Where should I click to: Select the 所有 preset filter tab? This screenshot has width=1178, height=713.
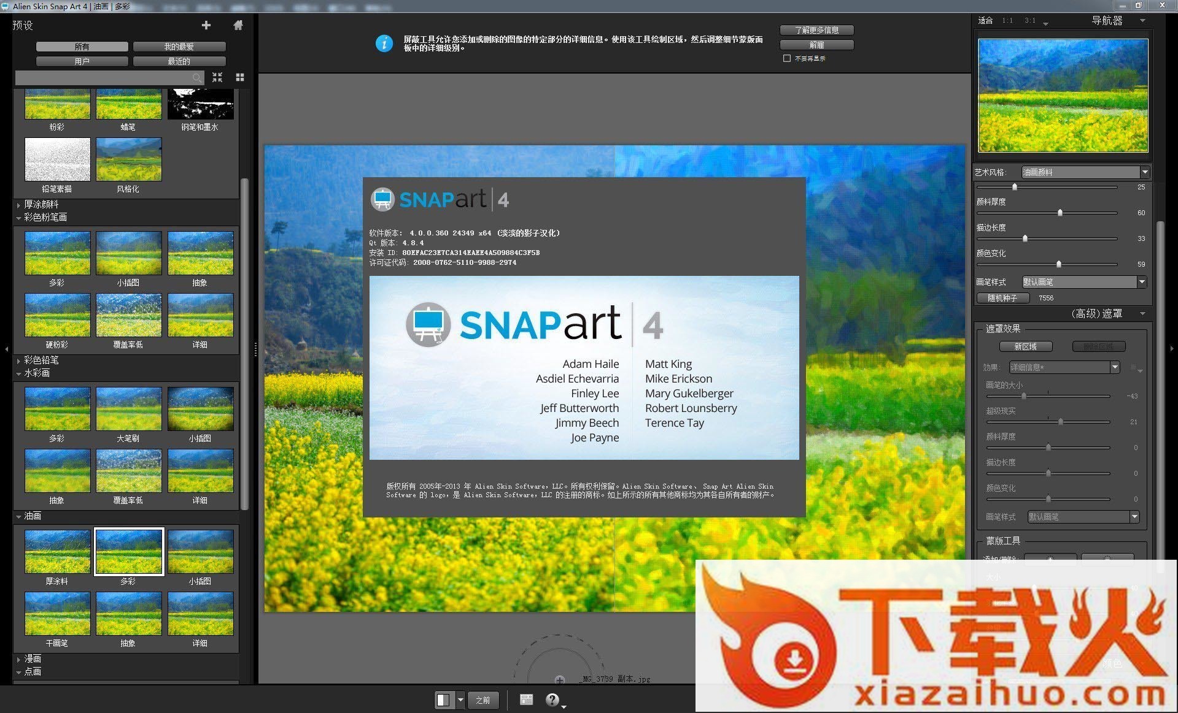pos(82,47)
